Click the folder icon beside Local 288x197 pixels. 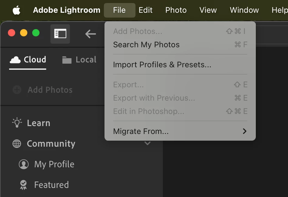pyautogui.click(x=67, y=60)
